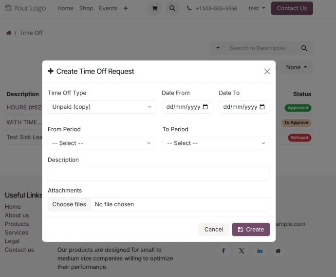This screenshot has height=277, width=336.
Task: Open the Shop menu item
Action: 86,8
